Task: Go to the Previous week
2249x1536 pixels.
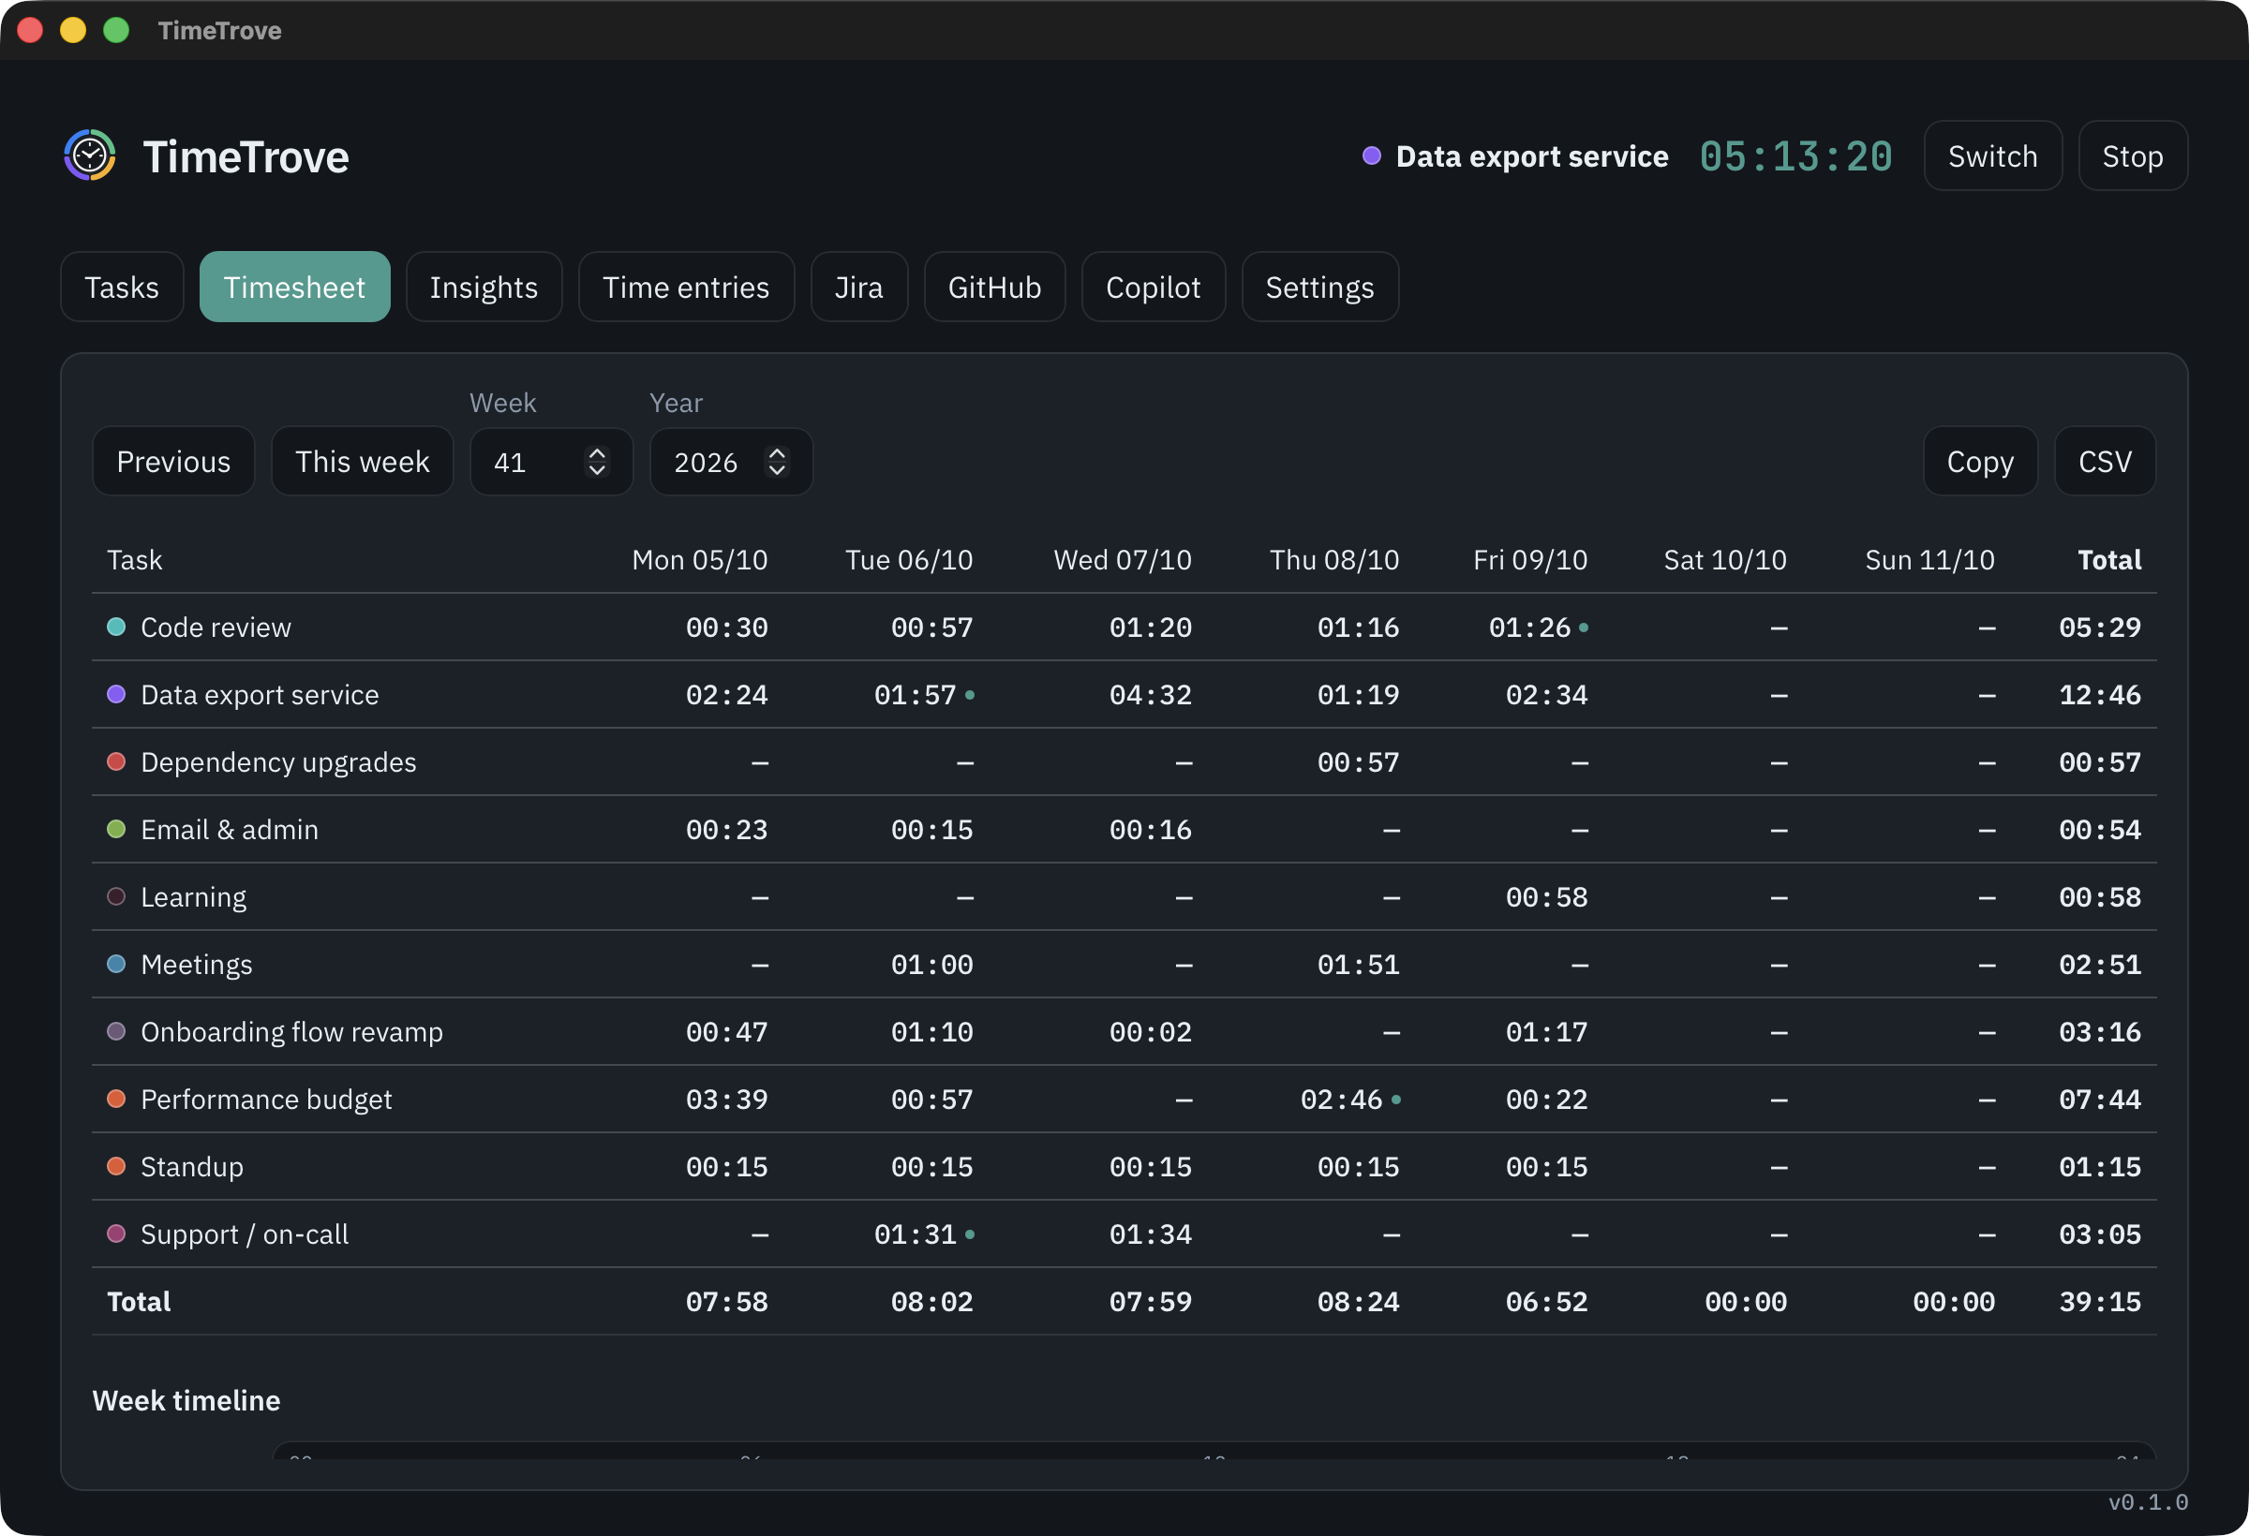Action: (173, 462)
